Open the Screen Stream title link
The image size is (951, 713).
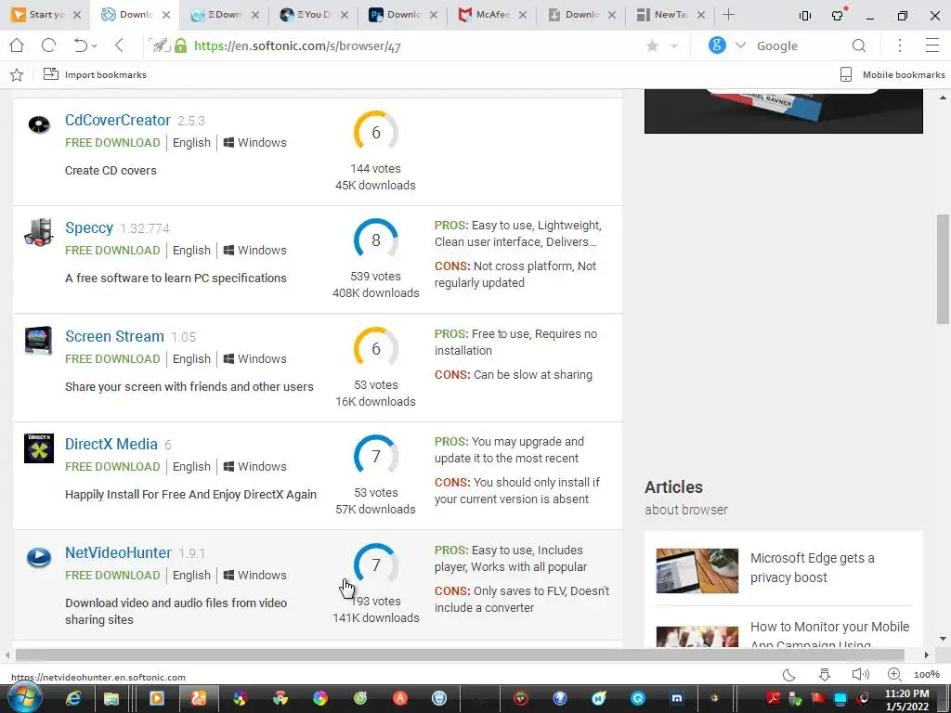click(114, 336)
